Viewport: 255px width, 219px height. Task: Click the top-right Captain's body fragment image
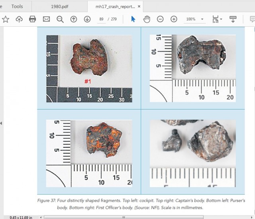click(x=193, y=68)
